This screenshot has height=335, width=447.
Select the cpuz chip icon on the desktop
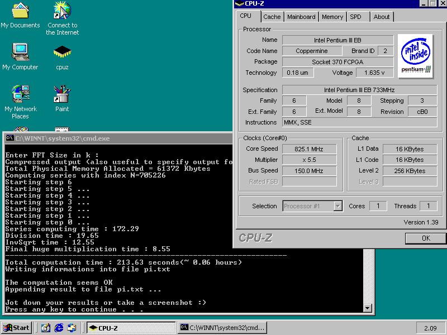point(62,52)
